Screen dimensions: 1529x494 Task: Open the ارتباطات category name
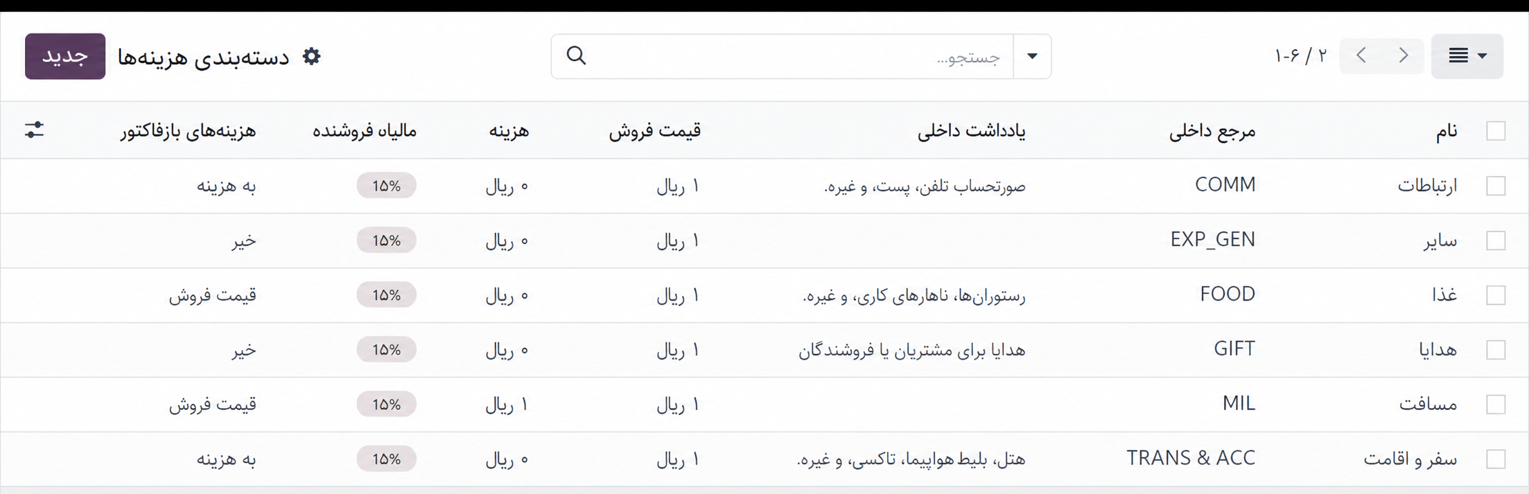[1427, 186]
